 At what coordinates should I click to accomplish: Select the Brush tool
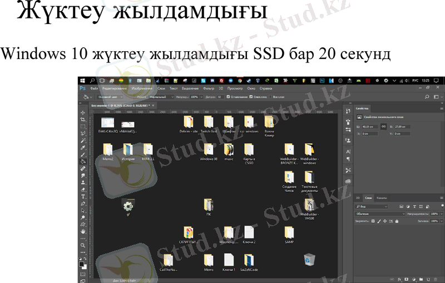(82, 154)
